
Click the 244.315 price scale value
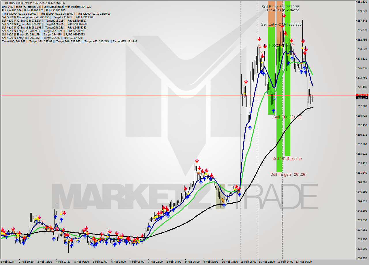click(362, 201)
